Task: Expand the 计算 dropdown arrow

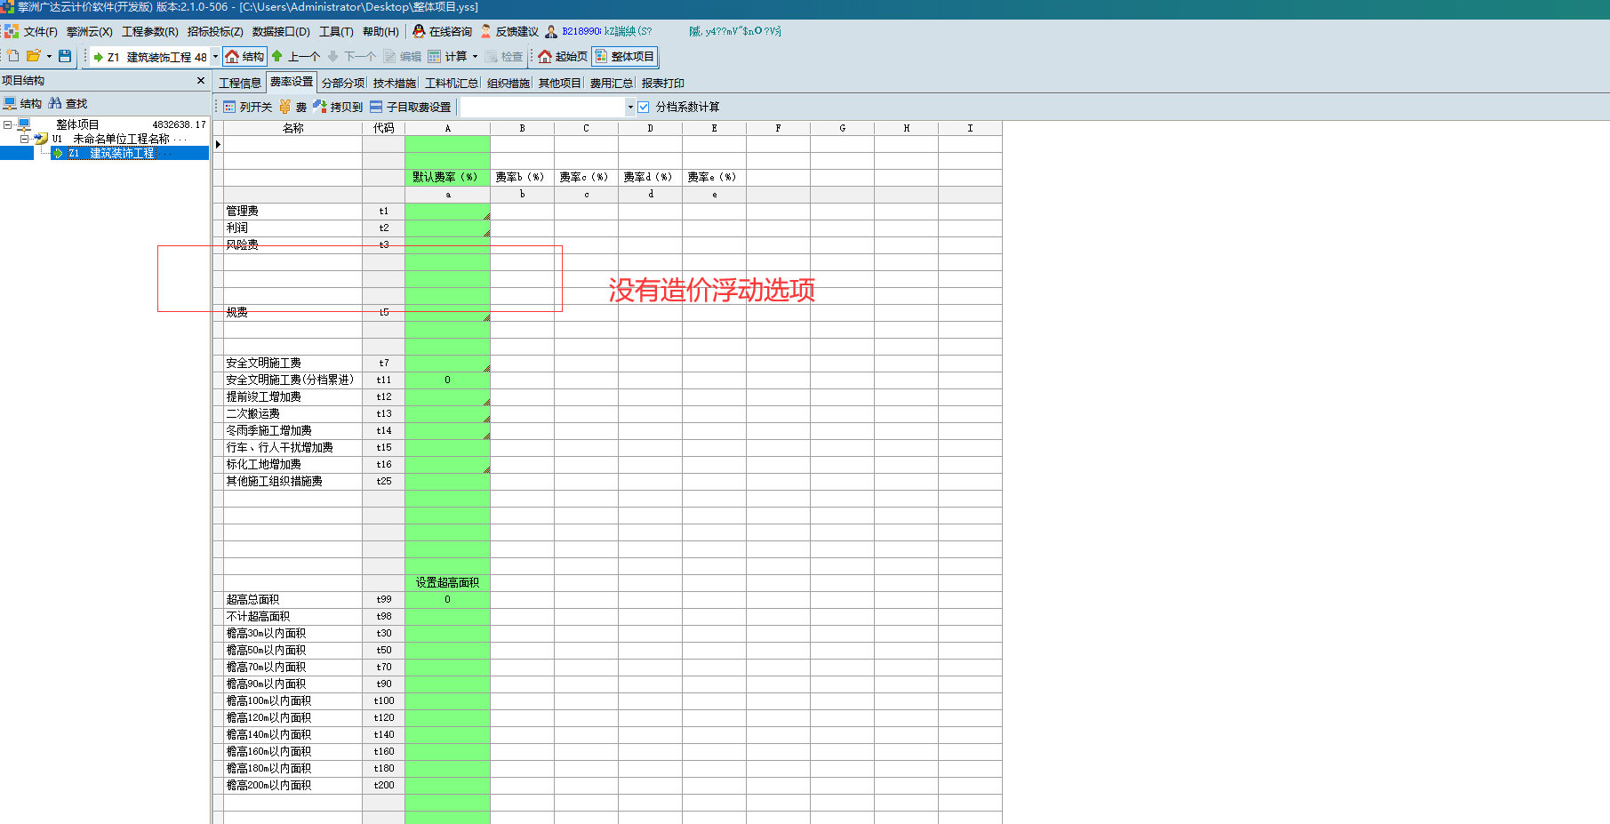Action: click(x=475, y=57)
